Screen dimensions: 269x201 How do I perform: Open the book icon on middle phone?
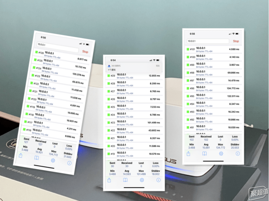pos(125,180)
